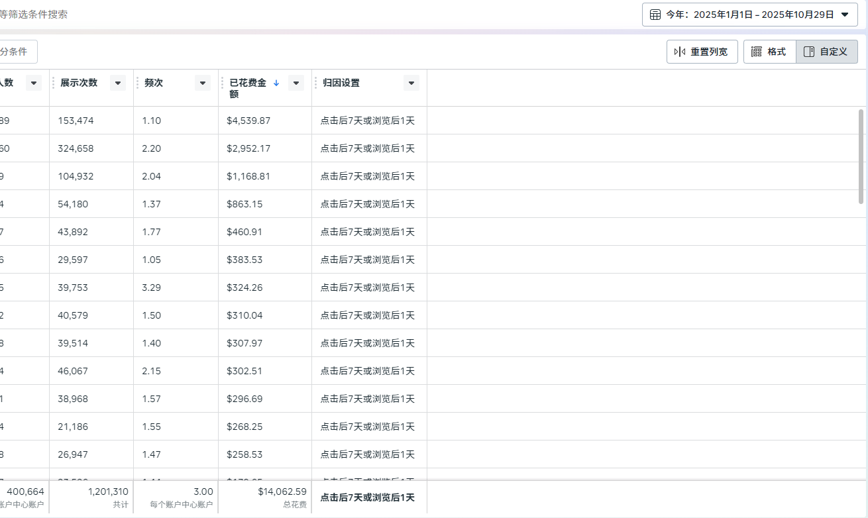Image resolution: width=868 pixels, height=518 pixels.
Task: Click drag handle of 已花费金额 column
Action: (x=223, y=83)
